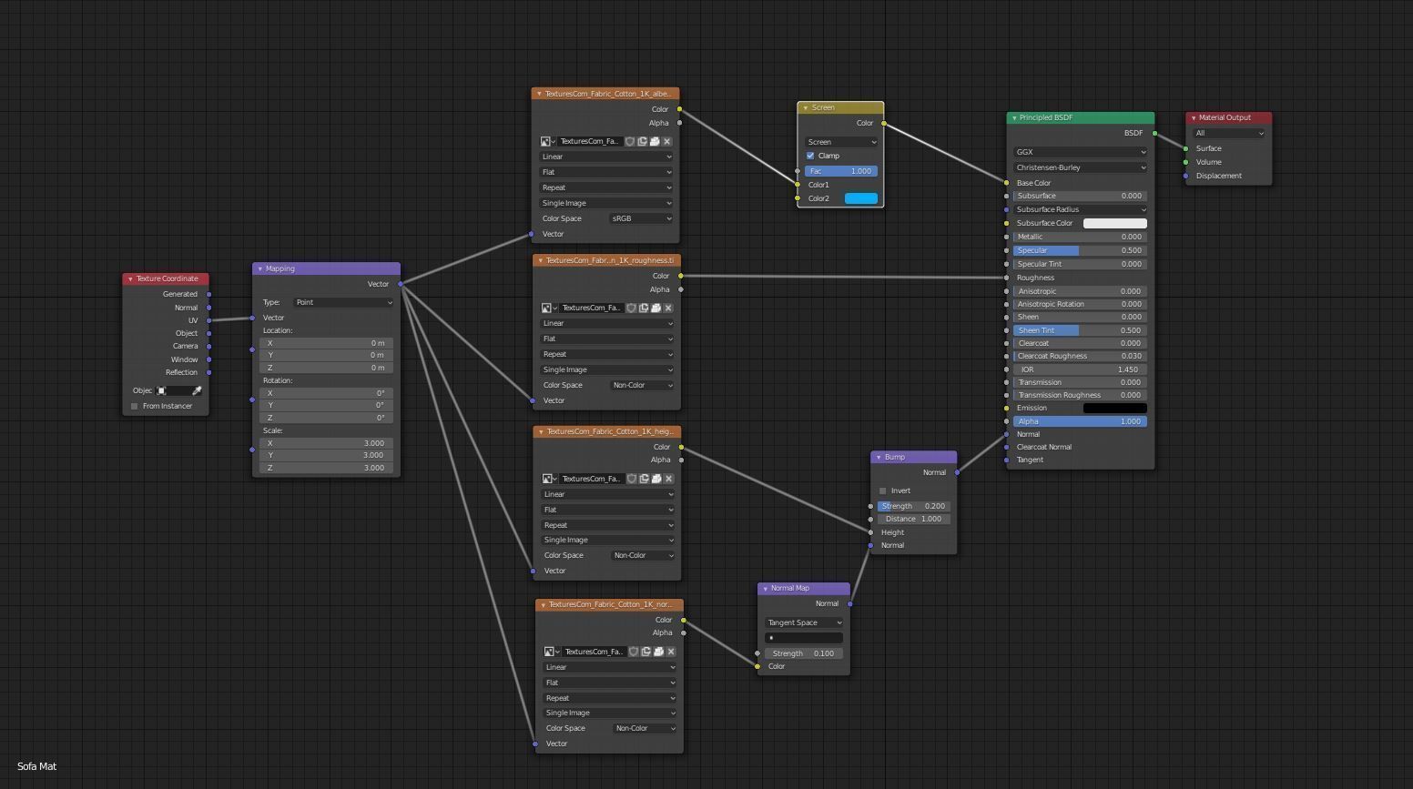The width and height of the screenshot is (1413, 789).
Task: Collapse the Normal Map node
Action: click(765, 589)
